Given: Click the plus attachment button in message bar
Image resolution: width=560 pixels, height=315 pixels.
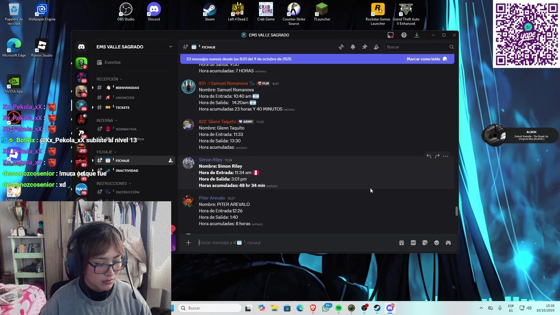Looking at the screenshot, I should click(188, 243).
